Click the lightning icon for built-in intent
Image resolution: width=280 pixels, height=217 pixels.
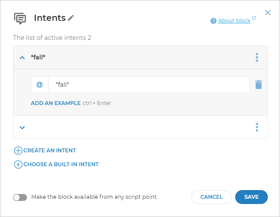pos(18,164)
